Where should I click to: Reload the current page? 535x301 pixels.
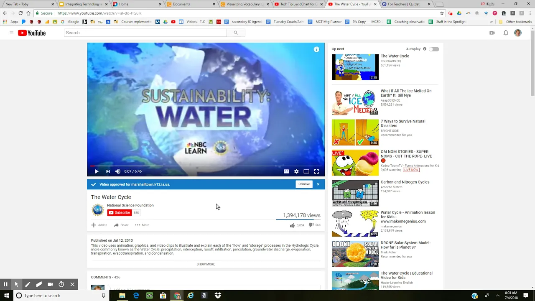[20, 13]
